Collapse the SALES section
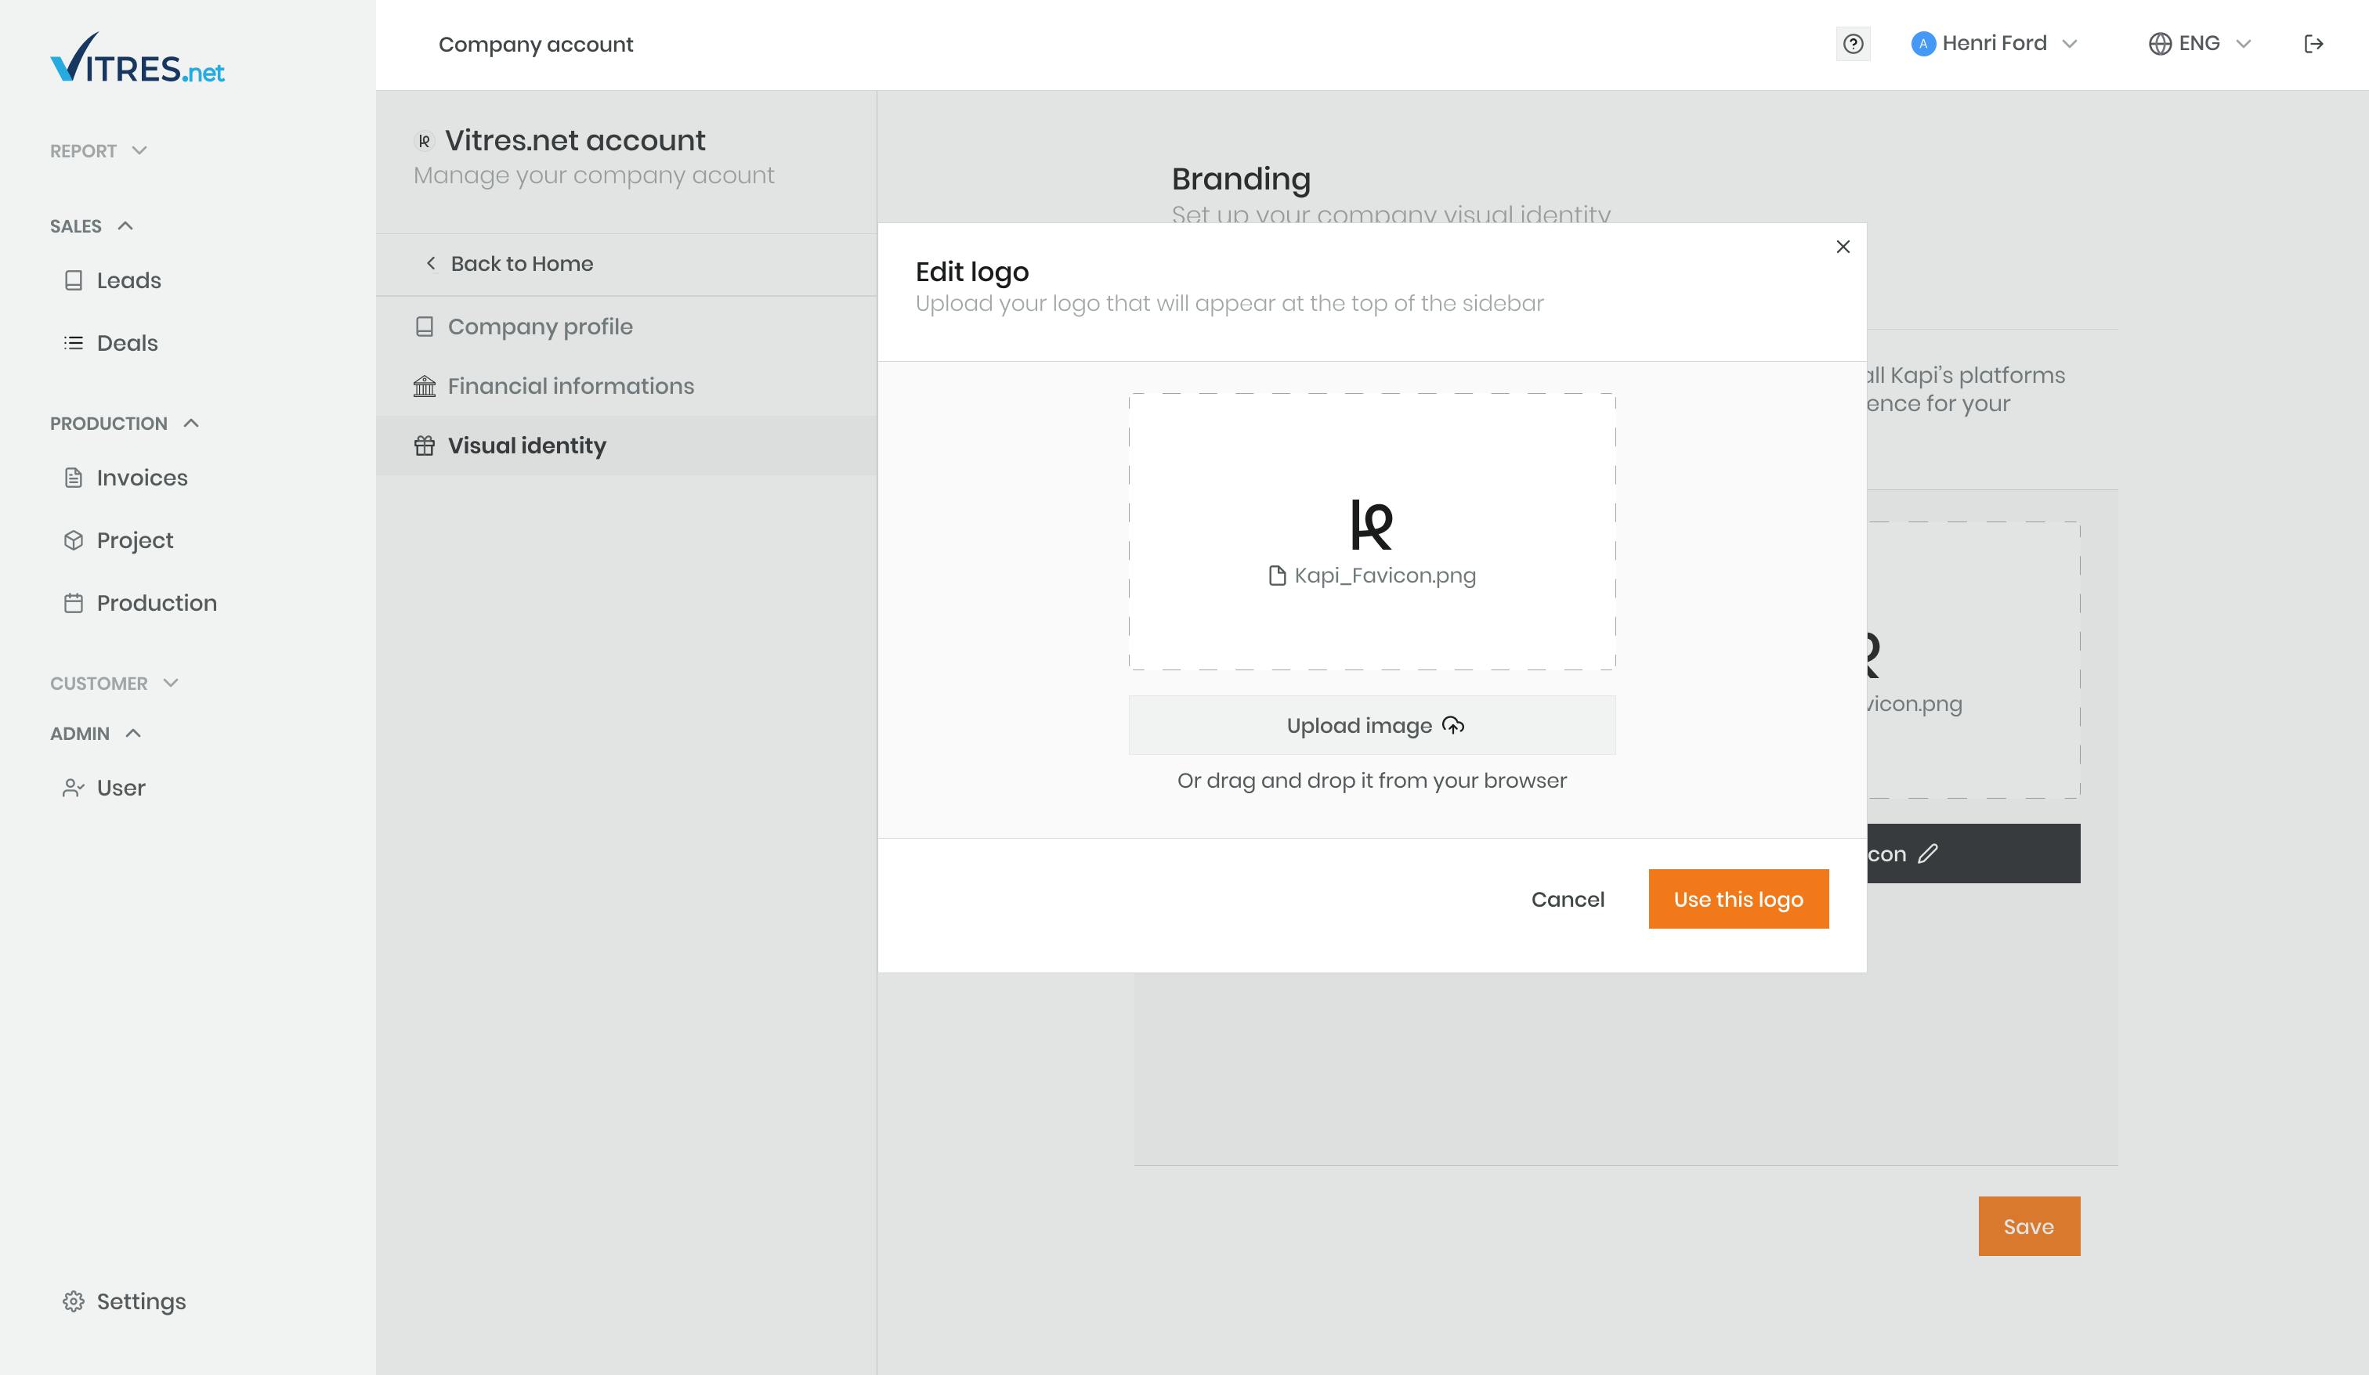 pos(91,226)
